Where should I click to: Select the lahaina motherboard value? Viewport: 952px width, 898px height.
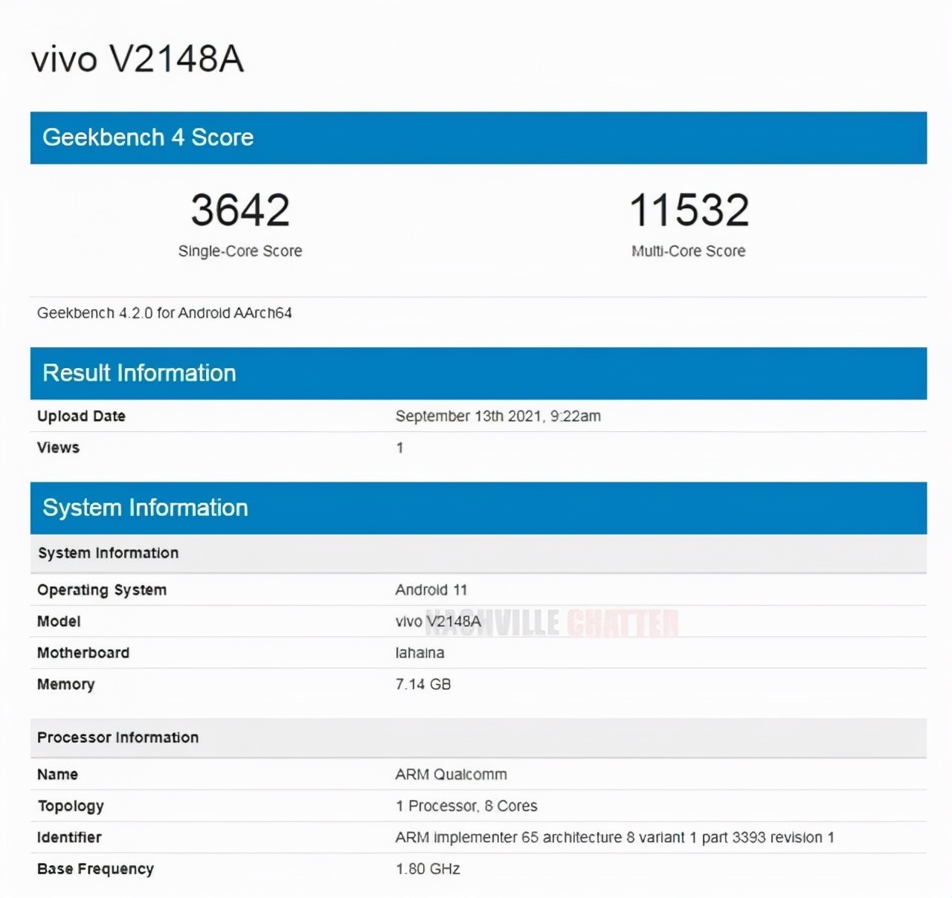point(420,653)
